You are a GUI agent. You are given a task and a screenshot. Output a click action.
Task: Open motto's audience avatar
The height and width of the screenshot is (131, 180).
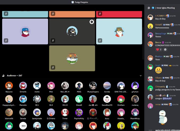point(37,86)
